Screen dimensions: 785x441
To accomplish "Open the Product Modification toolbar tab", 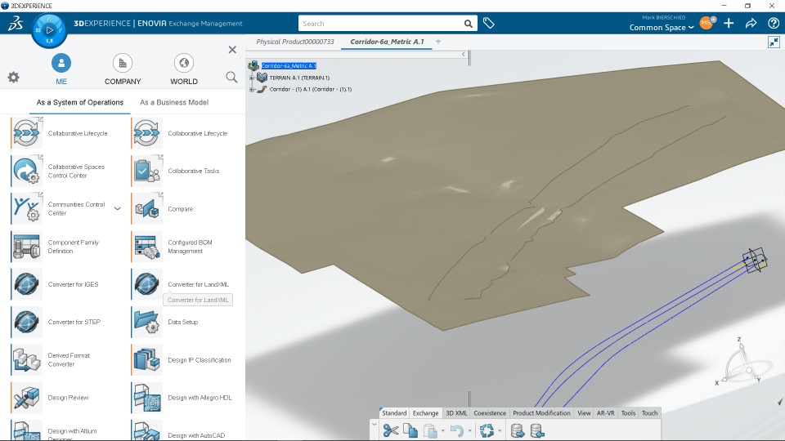I will click(541, 413).
